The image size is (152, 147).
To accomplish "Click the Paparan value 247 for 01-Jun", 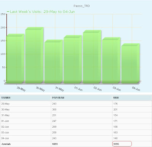I will point(54,121).
